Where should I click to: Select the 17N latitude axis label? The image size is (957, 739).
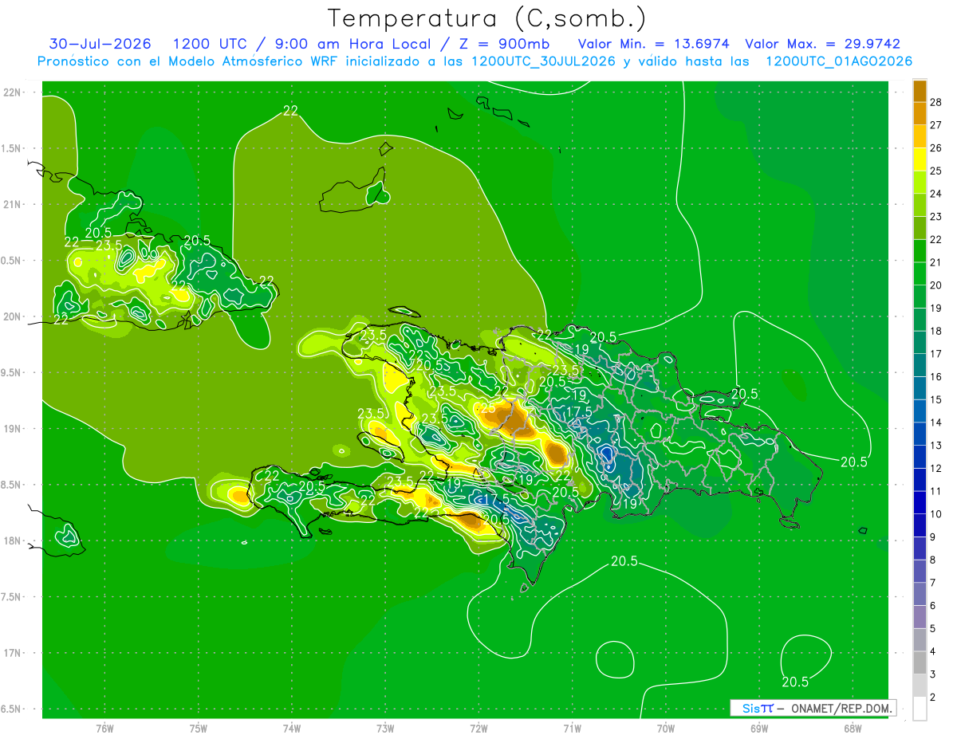(12, 653)
